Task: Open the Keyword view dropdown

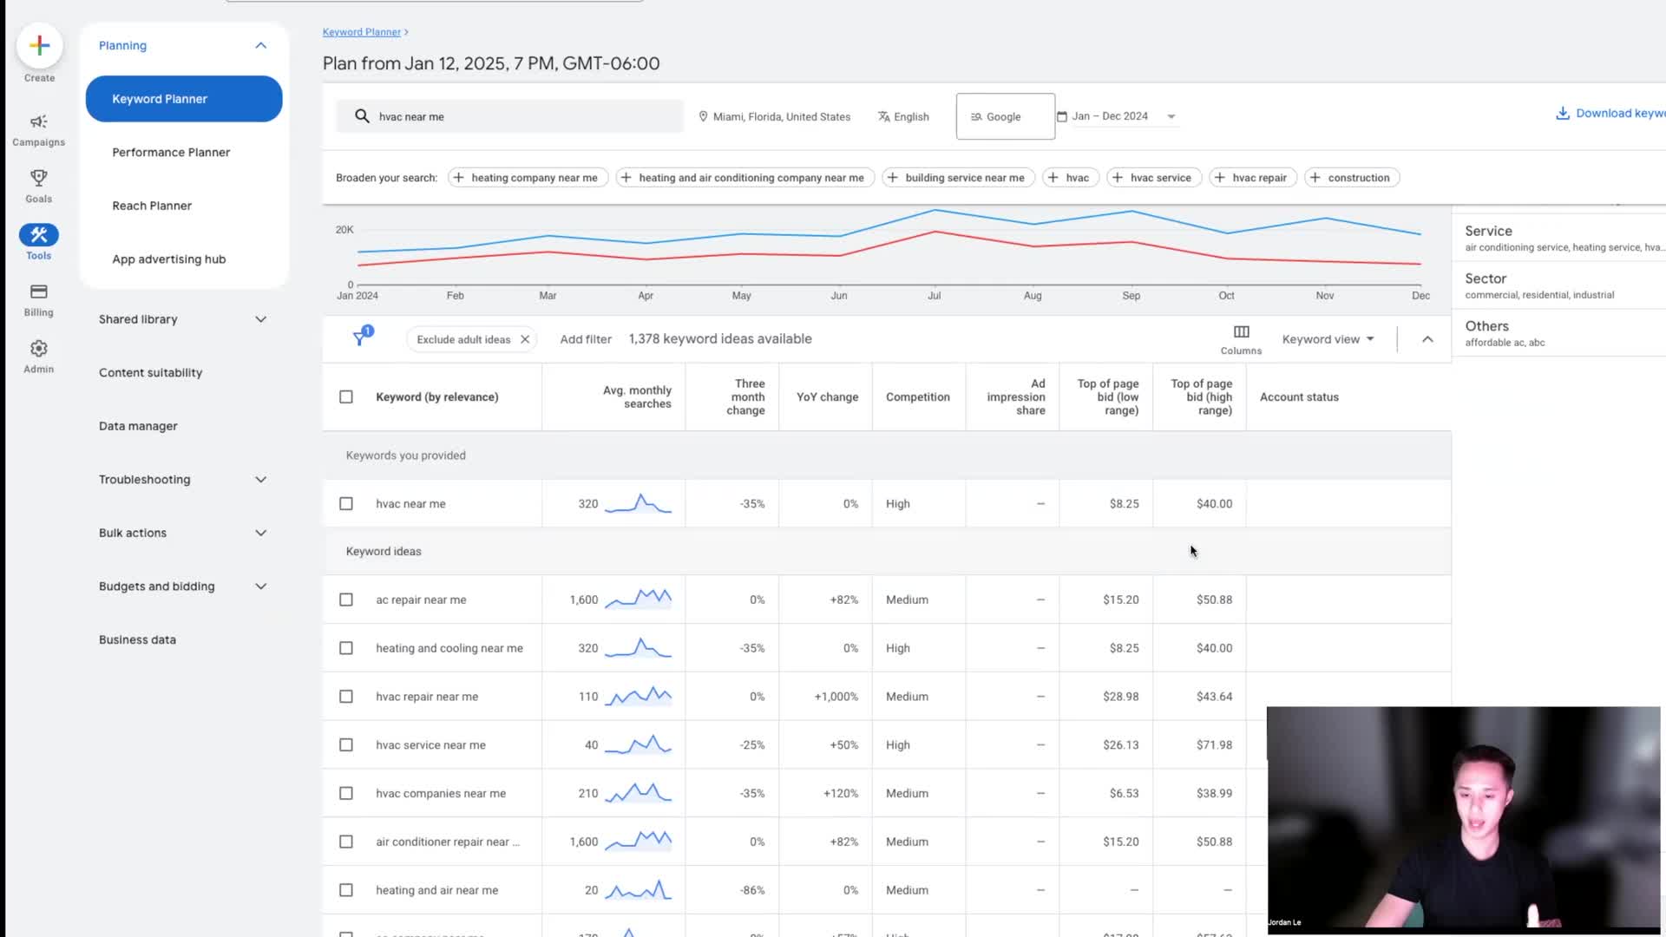Action: (1328, 339)
